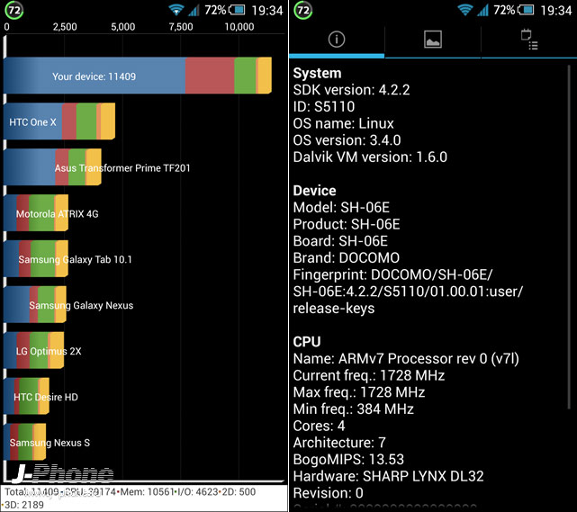Viewport: 577px width, 512px height.
Task: Tap the Wi-Fi icon in left status bar
Action: pyautogui.click(x=176, y=10)
